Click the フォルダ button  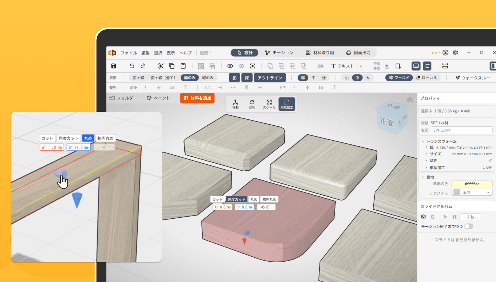(121, 98)
